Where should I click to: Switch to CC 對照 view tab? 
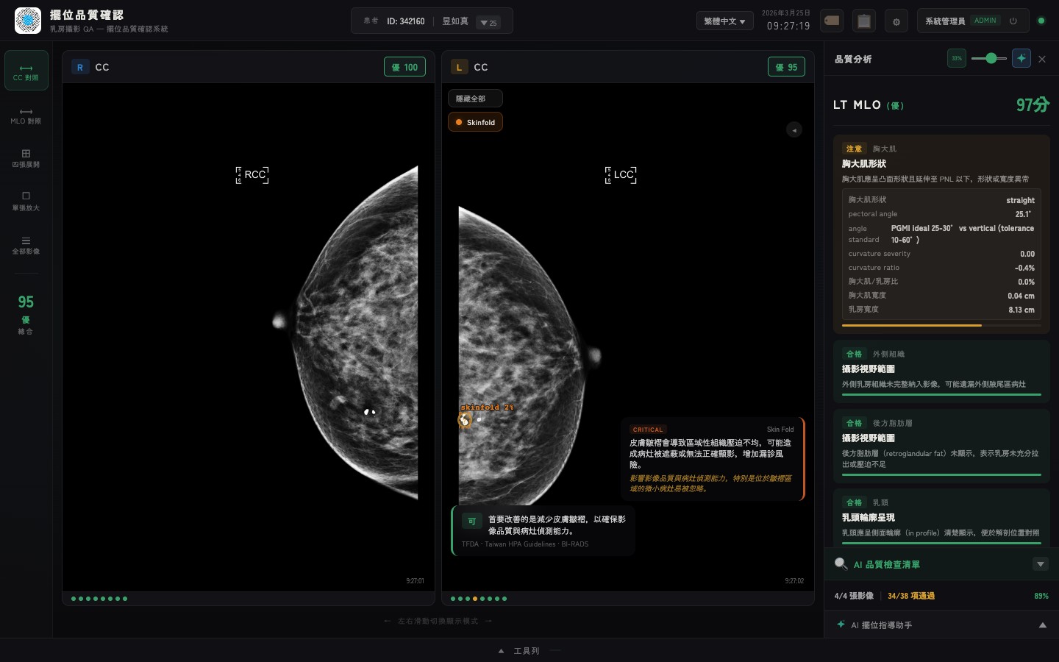(x=26, y=71)
